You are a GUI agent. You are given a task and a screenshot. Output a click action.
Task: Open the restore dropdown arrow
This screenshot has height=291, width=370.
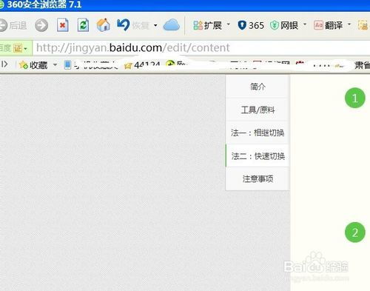click(155, 25)
